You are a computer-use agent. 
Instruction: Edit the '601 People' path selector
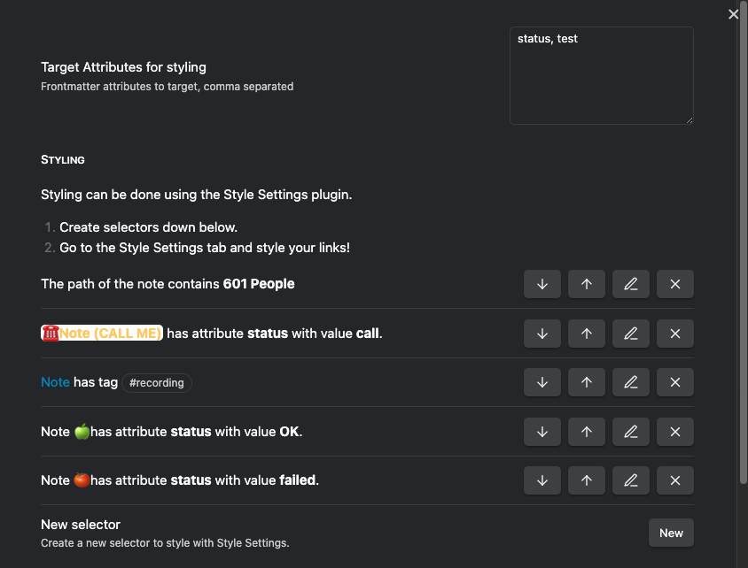631,284
